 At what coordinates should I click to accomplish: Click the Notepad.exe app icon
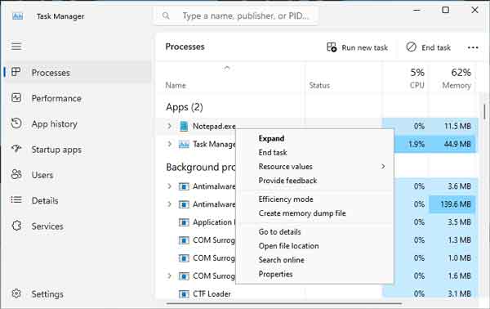click(x=184, y=127)
